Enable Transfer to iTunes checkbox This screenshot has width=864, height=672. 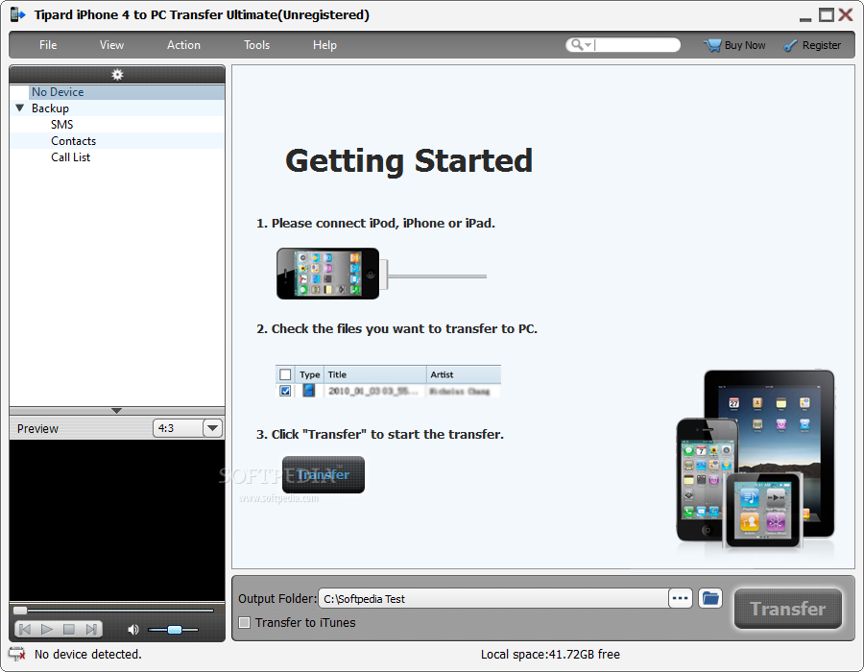click(x=244, y=622)
